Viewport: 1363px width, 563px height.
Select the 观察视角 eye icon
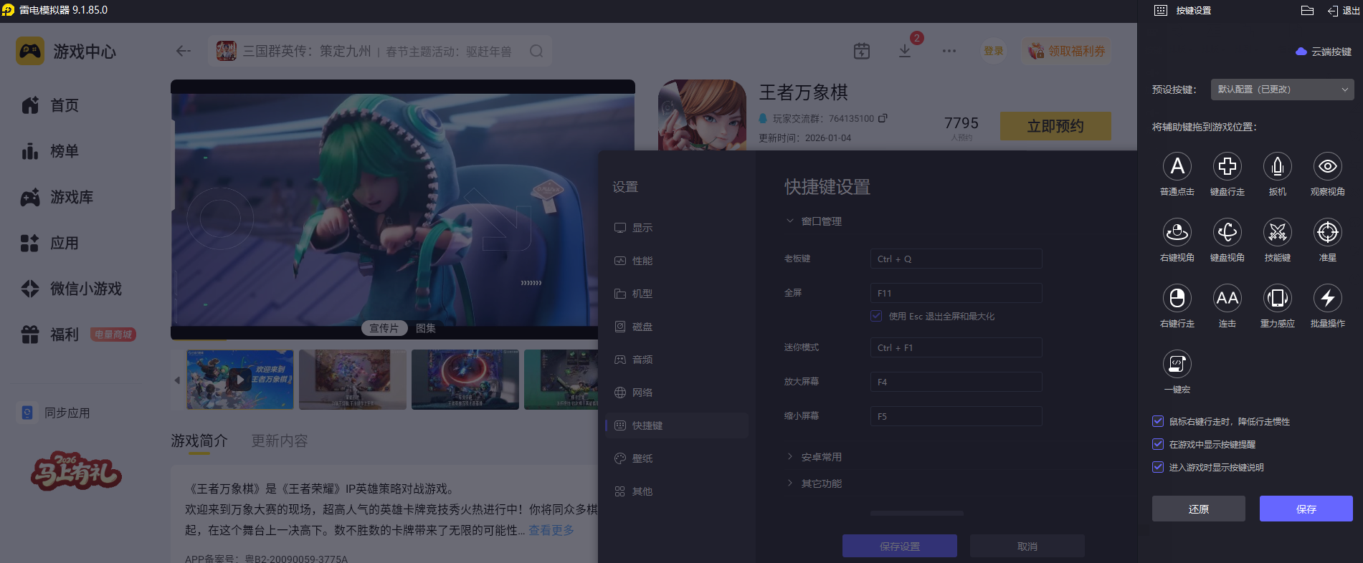(x=1327, y=166)
